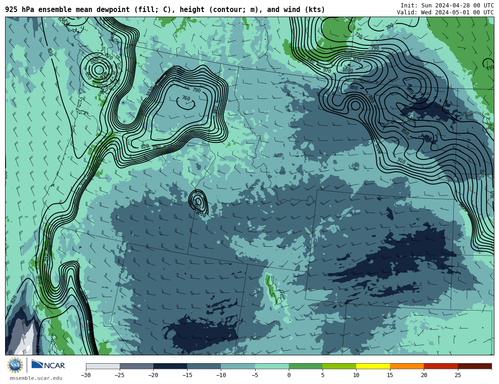The image size is (499, 384).
Task: Click the 760 contour label in the closed low
Action: pyautogui.click(x=186, y=98)
